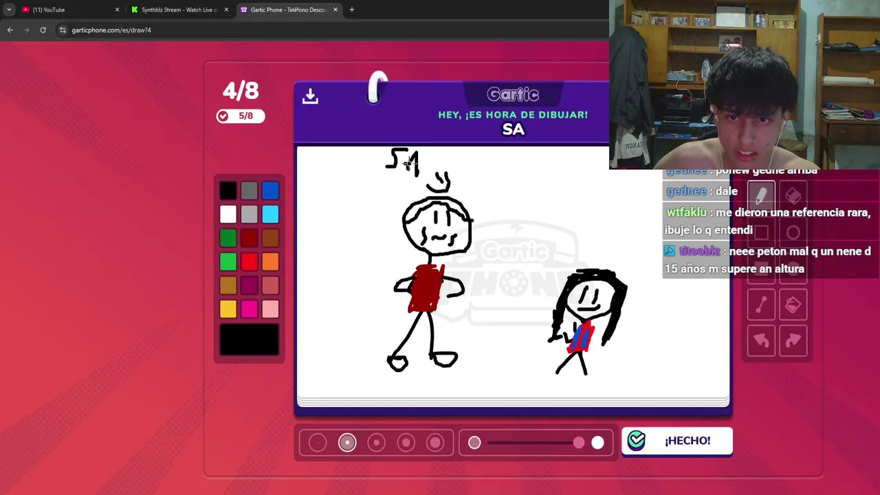This screenshot has width=880, height=495.
Task: Open the current color black preview box
Action: [250, 340]
